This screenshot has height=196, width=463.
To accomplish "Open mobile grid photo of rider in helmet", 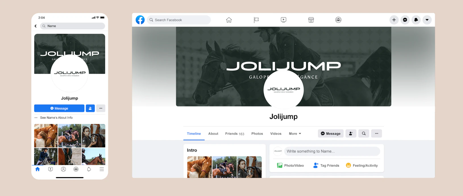I will point(46,156).
